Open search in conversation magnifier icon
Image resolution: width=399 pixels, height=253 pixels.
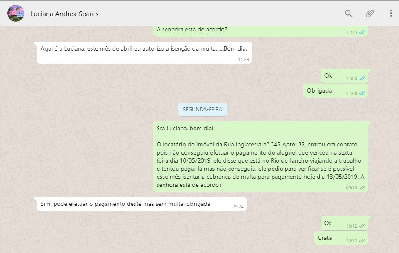click(348, 14)
